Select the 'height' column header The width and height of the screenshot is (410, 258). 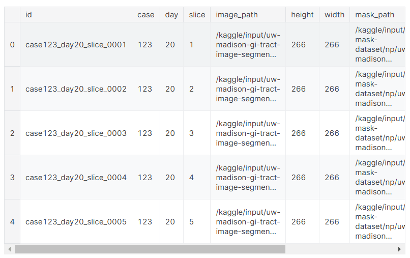click(x=302, y=15)
